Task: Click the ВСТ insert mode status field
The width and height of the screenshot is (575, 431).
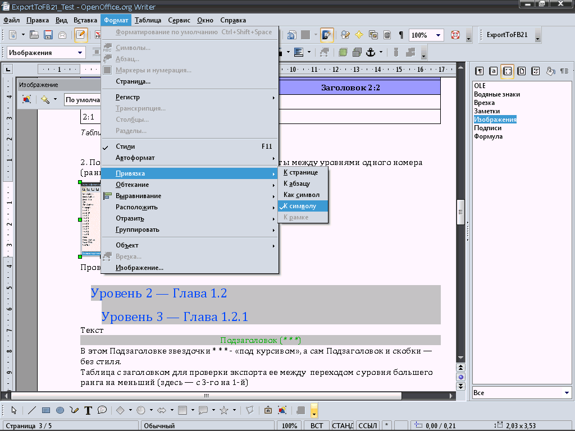Action: (316, 426)
